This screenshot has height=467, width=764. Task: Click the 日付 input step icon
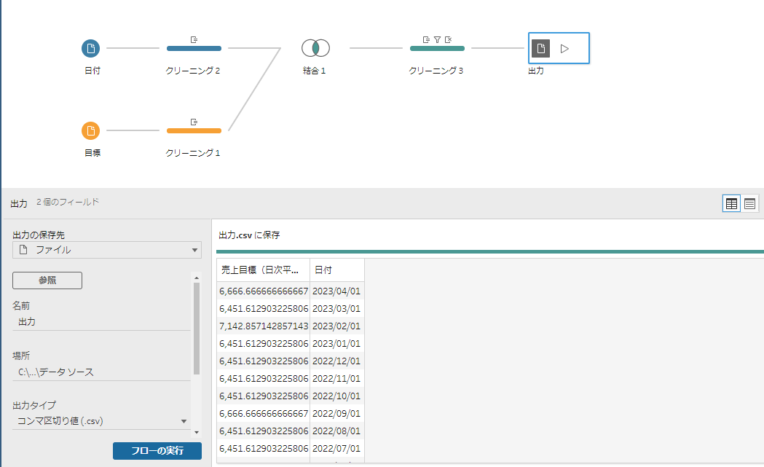click(x=90, y=49)
